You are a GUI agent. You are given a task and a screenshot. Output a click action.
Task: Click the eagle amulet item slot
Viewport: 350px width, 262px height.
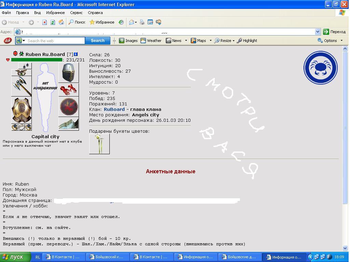(22, 73)
